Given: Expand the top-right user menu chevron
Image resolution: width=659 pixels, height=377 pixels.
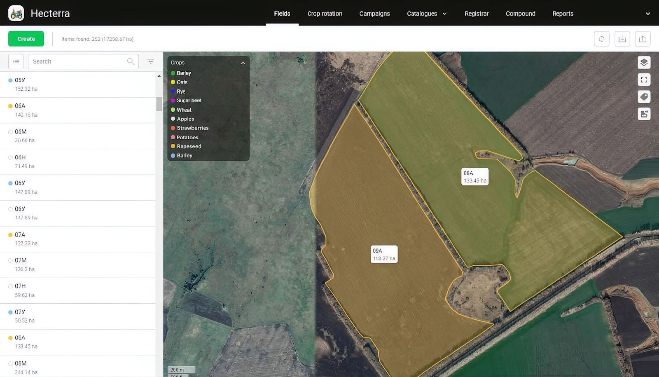Looking at the screenshot, I should coord(647,14).
